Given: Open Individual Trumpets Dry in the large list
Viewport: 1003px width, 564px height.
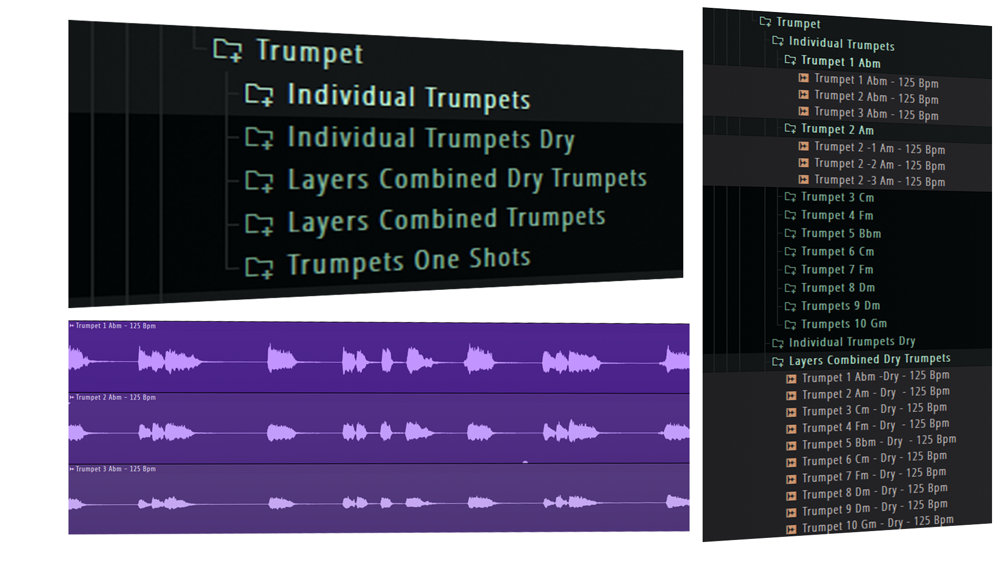Looking at the screenshot, I should [x=431, y=138].
